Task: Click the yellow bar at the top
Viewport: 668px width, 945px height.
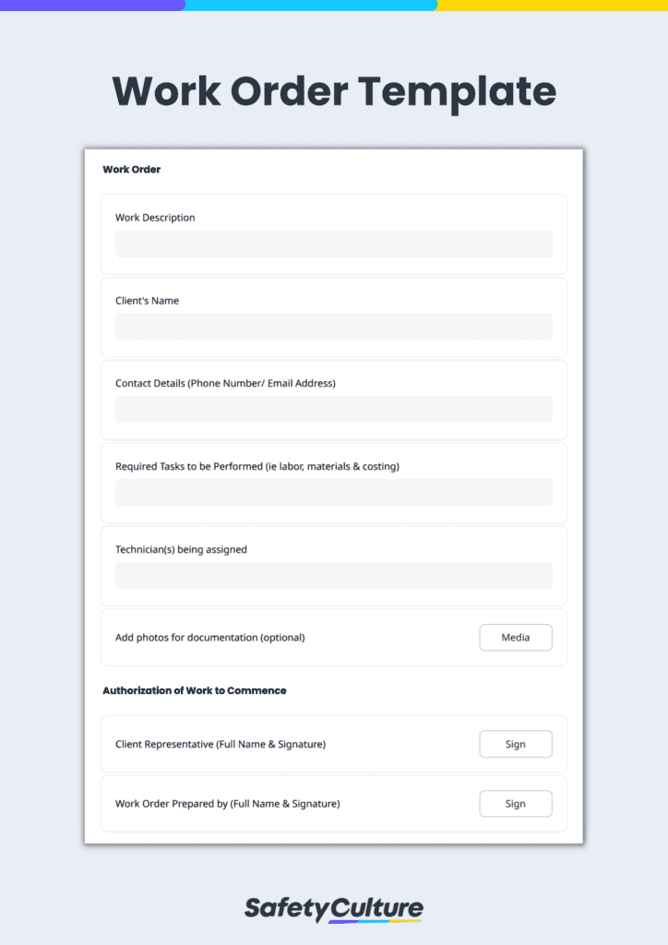Action: tap(552, 5)
